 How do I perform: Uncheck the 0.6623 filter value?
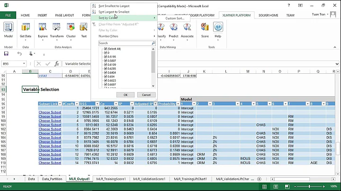(x=106, y=80)
